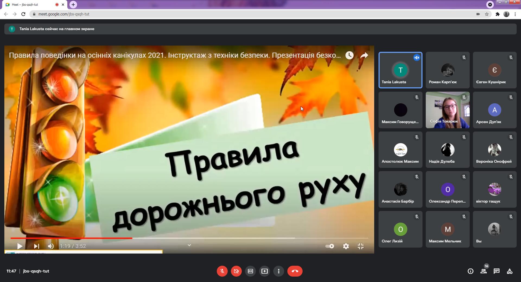Viewport: 521px width, 282px height.
Task: Select the Tania Lakusta participant tile
Action: pos(401,70)
